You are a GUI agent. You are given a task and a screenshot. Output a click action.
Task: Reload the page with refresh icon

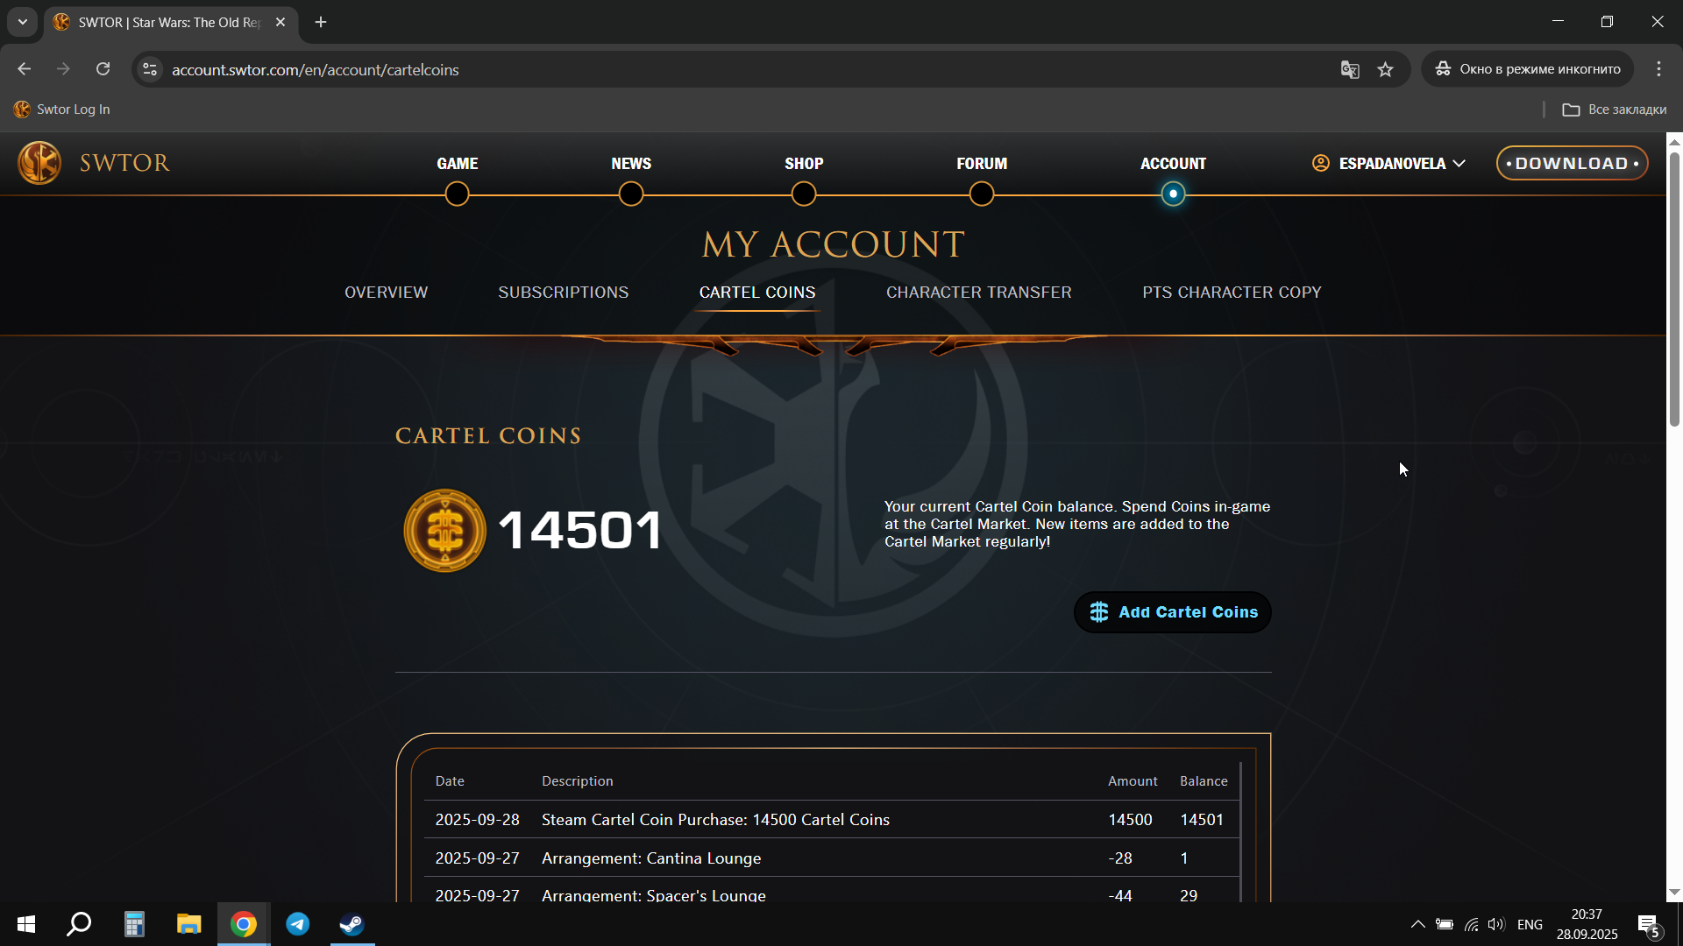click(x=103, y=69)
